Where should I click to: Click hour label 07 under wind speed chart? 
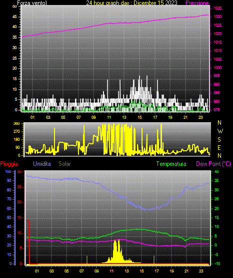pos(78,117)
